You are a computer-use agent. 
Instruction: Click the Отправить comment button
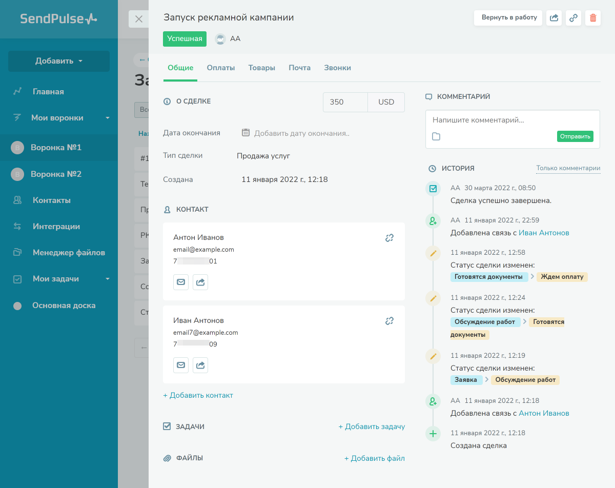pos(575,136)
